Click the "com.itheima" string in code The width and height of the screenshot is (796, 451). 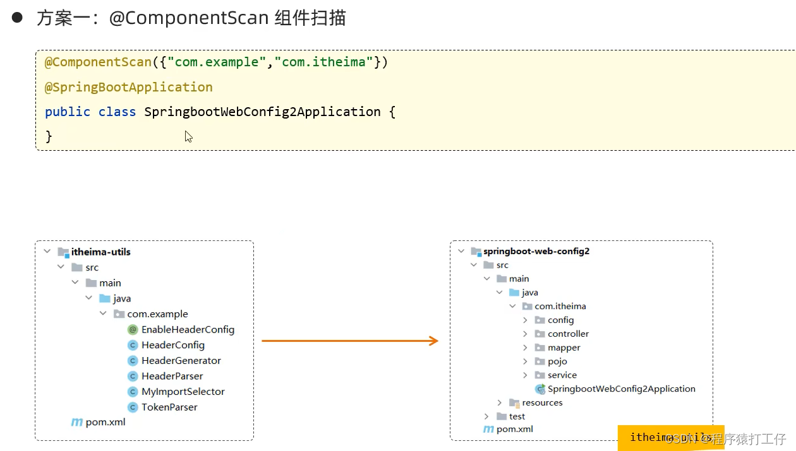coord(323,62)
